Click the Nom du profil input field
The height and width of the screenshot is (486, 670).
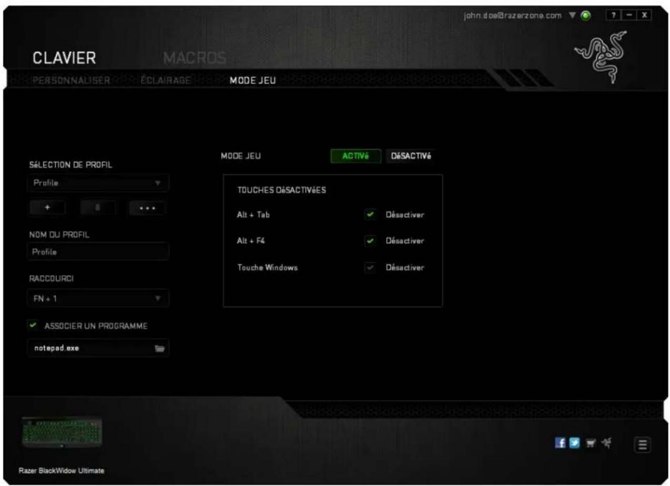point(98,252)
